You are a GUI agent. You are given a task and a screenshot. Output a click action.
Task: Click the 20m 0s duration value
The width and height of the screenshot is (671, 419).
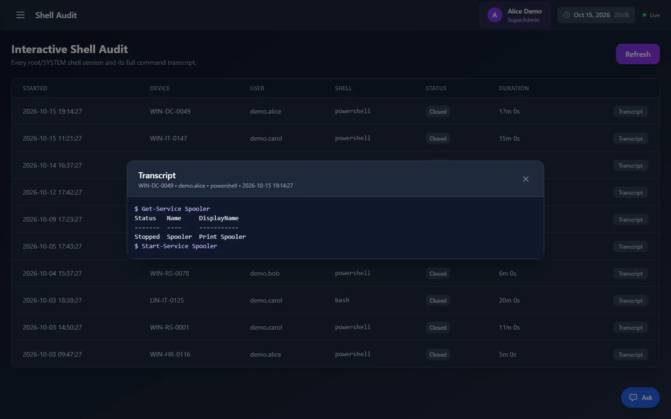click(x=509, y=300)
